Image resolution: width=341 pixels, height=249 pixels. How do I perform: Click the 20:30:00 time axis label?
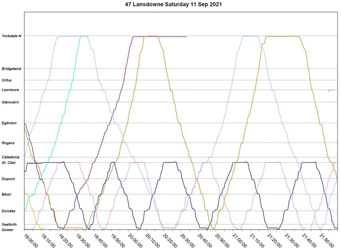pos(186,240)
